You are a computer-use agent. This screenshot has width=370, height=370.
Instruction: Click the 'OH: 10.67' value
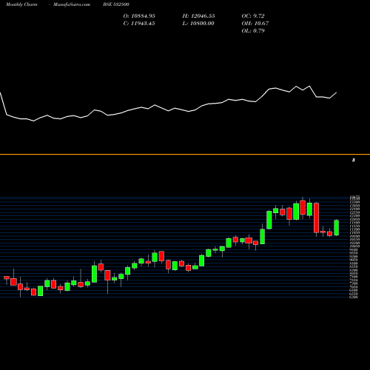pyautogui.click(x=255, y=24)
